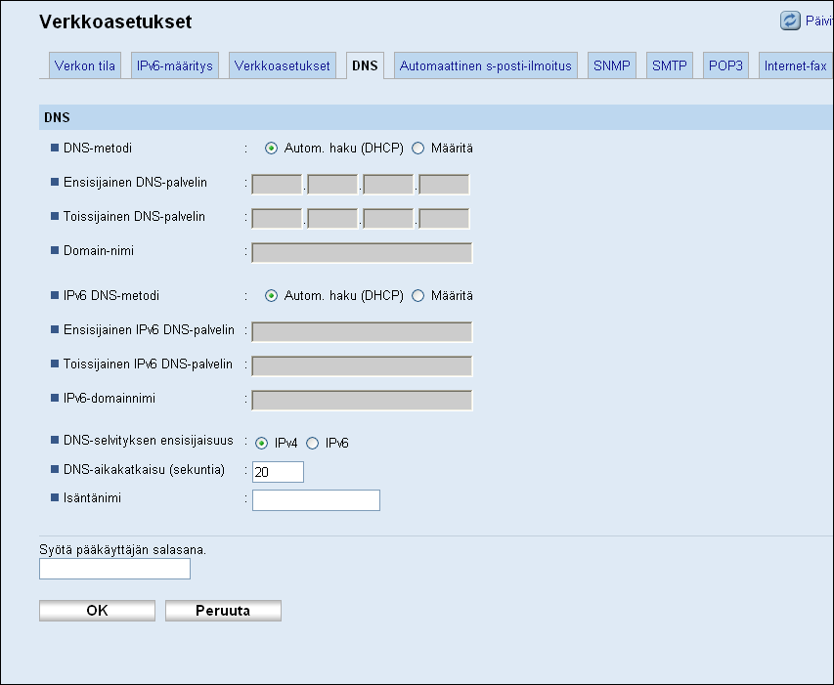The image size is (834, 685).
Task: Open the Verkkoasetukset tab
Action: pos(282,65)
